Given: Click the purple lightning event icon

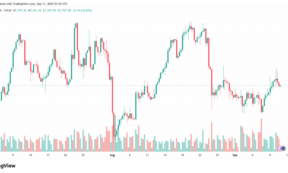Looking at the screenshot, I should click(x=280, y=148).
